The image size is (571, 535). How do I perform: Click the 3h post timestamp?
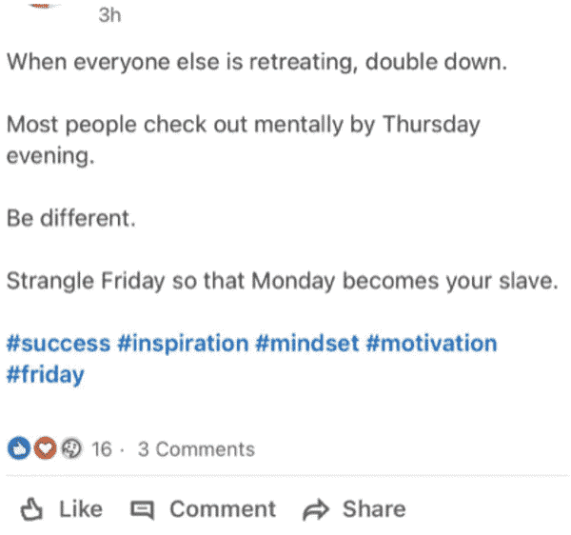coord(109,15)
